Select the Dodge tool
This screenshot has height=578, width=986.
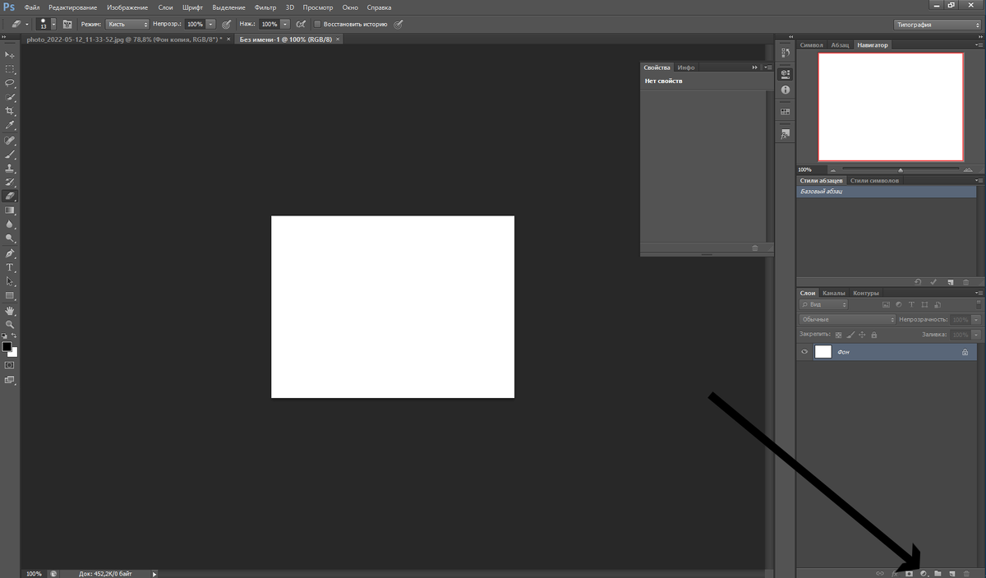point(10,238)
